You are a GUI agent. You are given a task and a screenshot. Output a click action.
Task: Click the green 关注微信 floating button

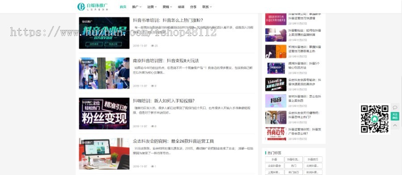point(395,116)
